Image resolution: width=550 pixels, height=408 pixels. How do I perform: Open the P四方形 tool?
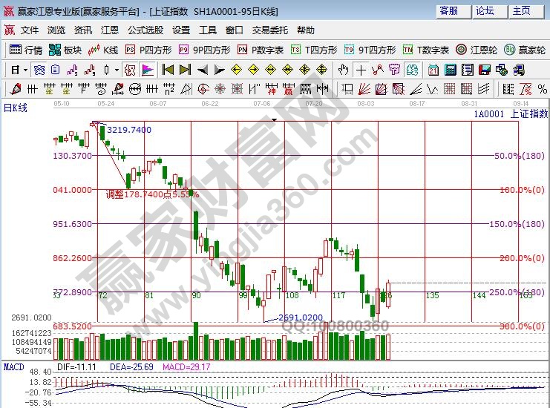click(148, 50)
